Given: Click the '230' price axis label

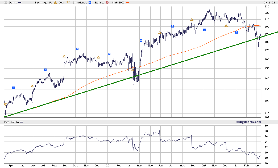Looking at the screenshot, I should 267,7.
